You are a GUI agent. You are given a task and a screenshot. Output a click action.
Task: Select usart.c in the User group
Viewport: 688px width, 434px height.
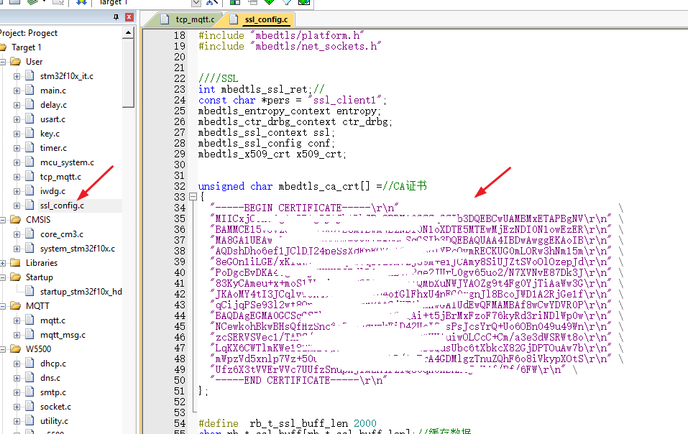click(x=52, y=119)
